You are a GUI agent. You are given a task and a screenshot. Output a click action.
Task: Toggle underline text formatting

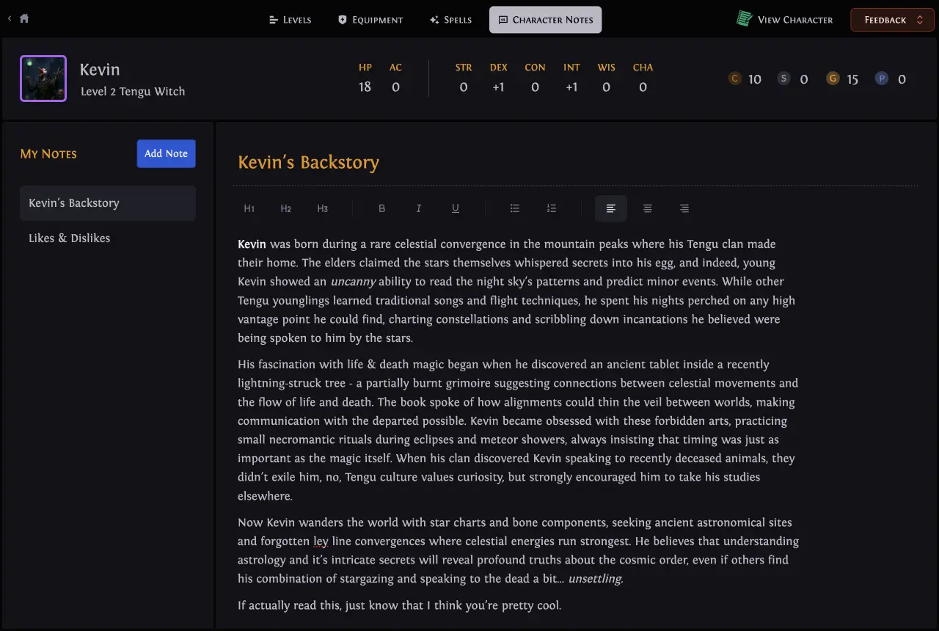(x=455, y=208)
